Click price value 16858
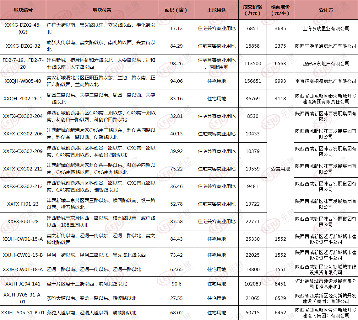358x320 pixels. [x=252, y=46]
